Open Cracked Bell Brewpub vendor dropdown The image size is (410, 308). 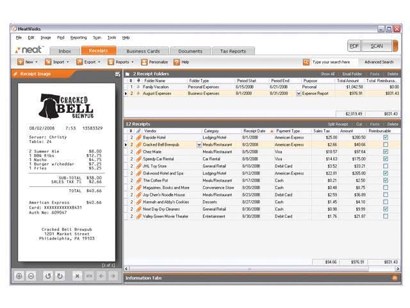(x=199, y=144)
